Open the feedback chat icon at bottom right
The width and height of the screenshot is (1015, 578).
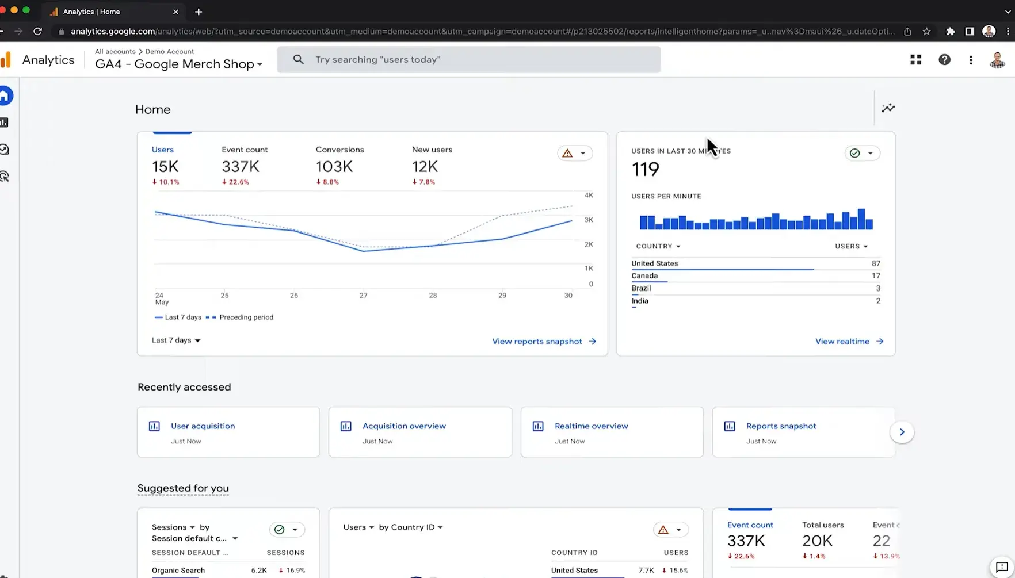pos(1001,567)
